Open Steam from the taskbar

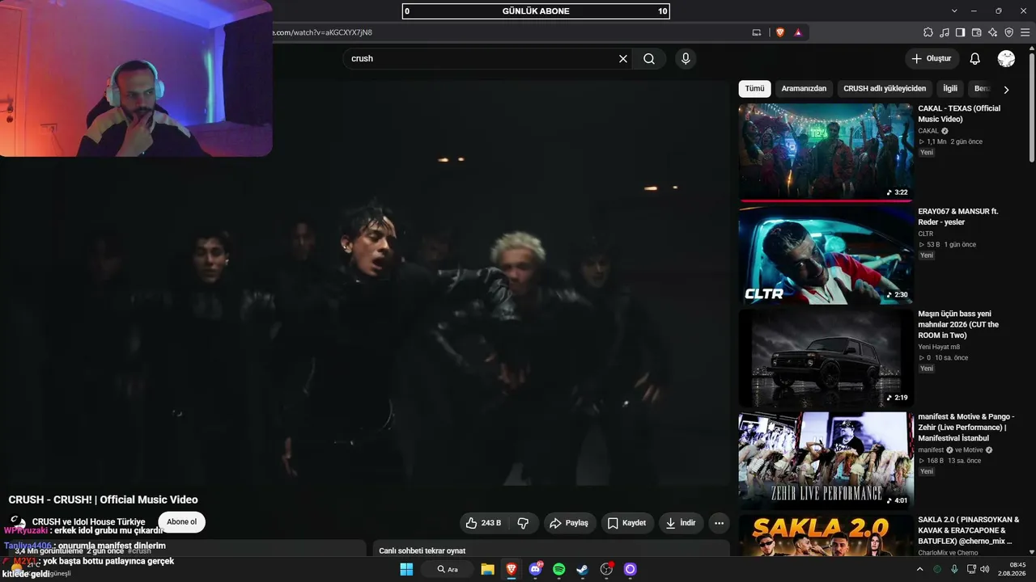(583, 569)
